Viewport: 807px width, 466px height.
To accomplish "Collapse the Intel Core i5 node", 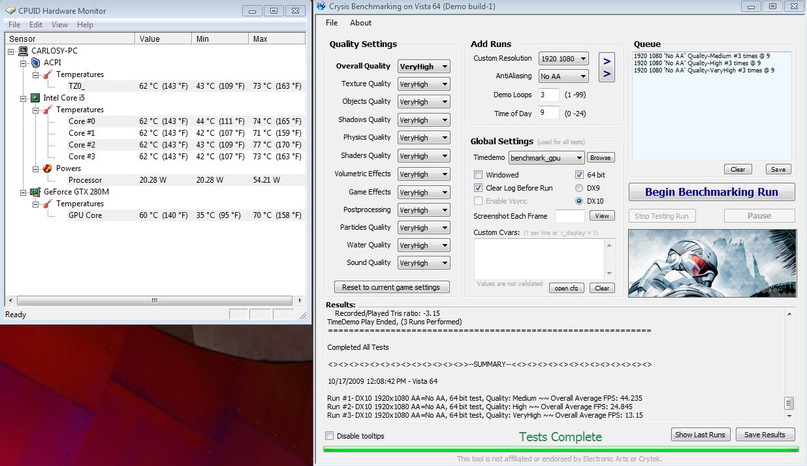I will tap(23, 98).
